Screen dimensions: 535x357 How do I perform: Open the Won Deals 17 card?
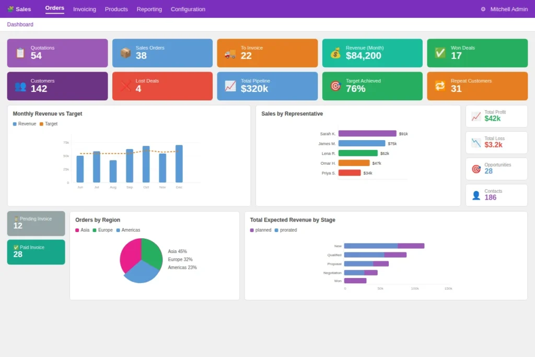pos(478,53)
